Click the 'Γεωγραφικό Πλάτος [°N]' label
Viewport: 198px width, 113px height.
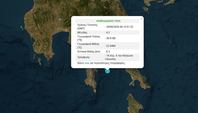click(x=89, y=38)
